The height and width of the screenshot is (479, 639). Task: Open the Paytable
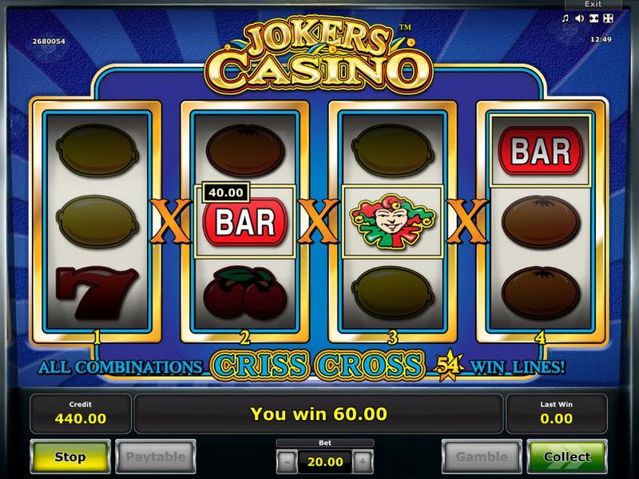point(156,457)
